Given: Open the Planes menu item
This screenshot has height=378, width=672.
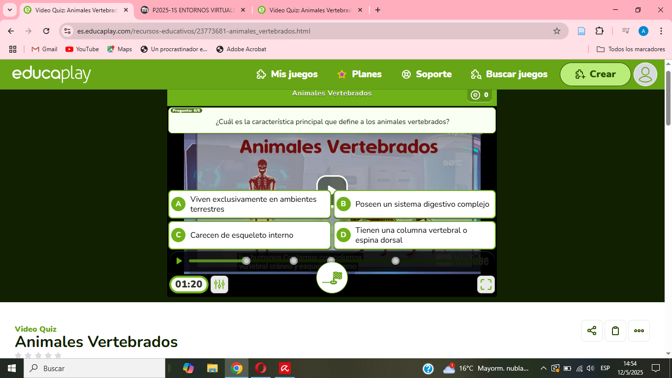Looking at the screenshot, I should [360, 74].
